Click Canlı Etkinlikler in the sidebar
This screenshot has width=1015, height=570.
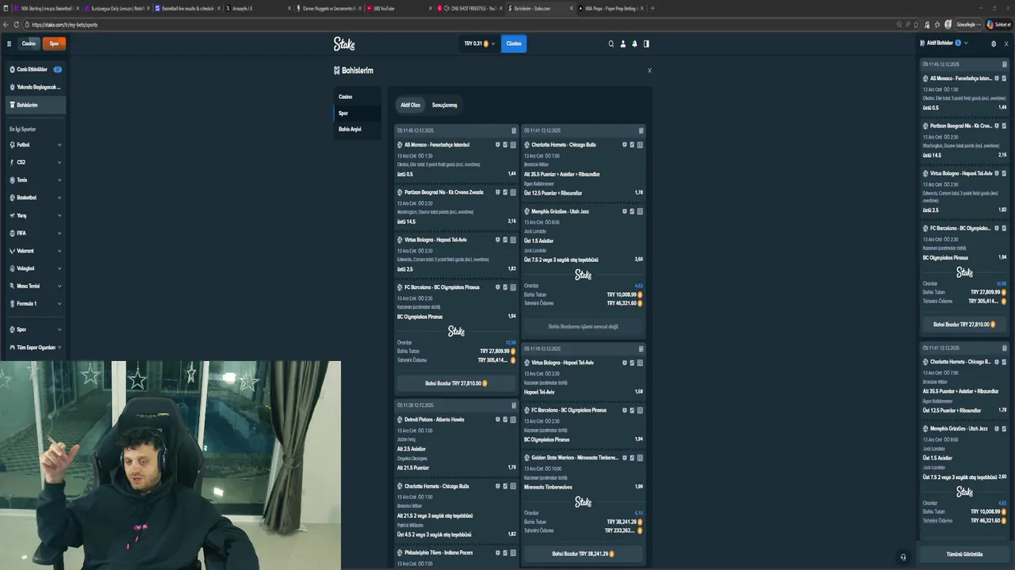coord(35,70)
